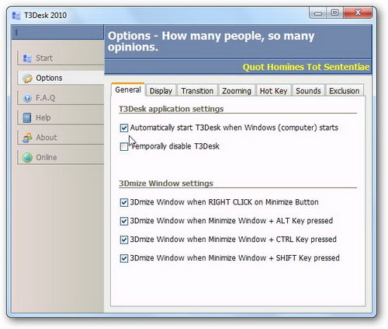Uncheck 3Dmize on RIGHT CLICK Minimize Button

tap(124, 202)
